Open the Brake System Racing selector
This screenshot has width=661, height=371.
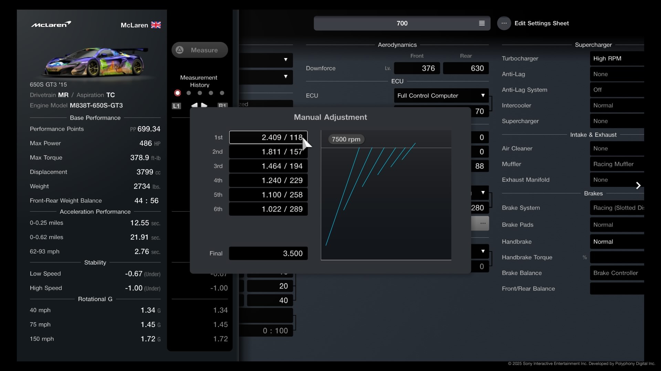pyautogui.click(x=617, y=208)
